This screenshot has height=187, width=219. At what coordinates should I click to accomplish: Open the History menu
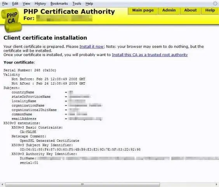[x=40, y=4]
